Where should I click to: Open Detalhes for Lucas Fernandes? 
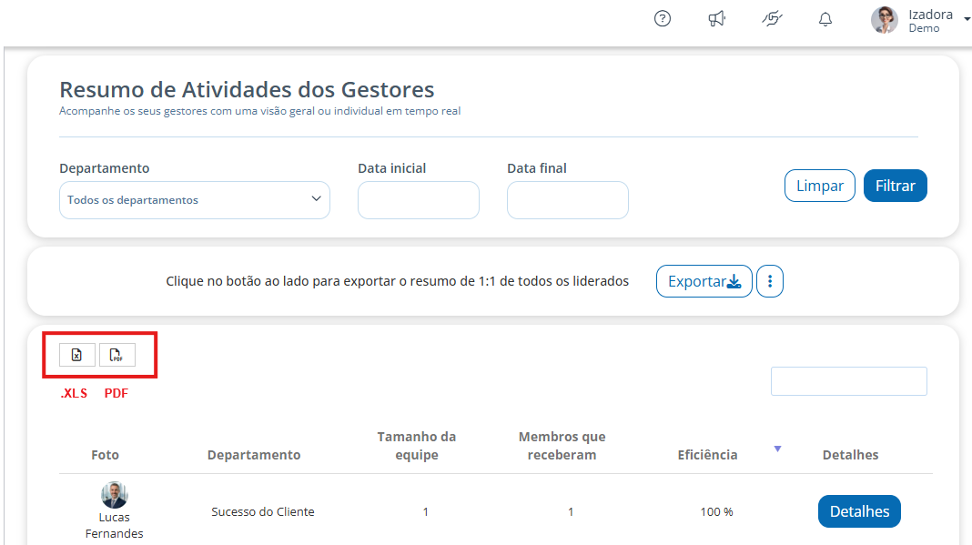(x=859, y=511)
